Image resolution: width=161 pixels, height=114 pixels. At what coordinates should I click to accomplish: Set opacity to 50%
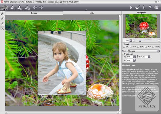[x=138, y=47]
